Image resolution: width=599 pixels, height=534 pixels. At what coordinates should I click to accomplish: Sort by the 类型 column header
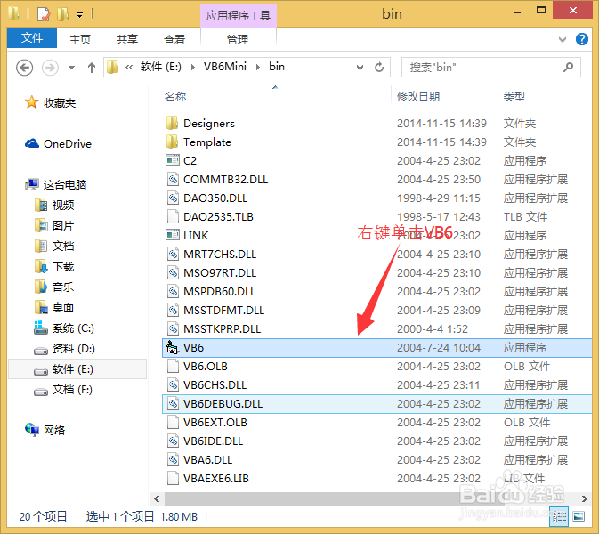(514, 97)
